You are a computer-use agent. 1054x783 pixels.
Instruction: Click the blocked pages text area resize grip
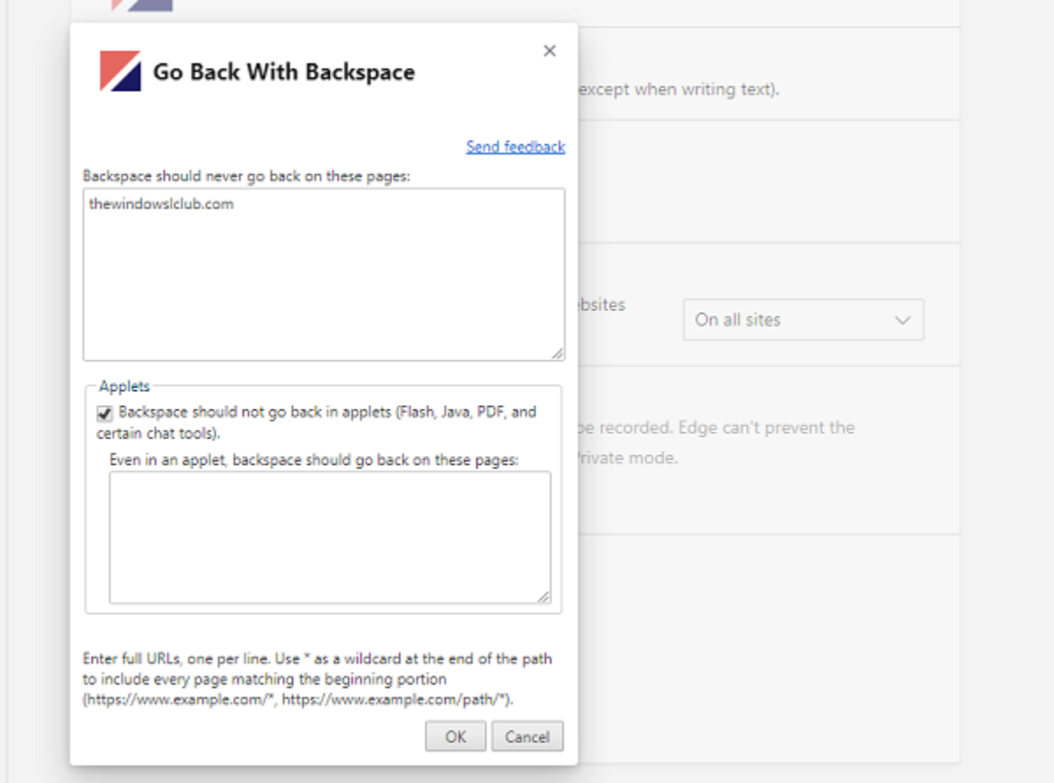(x=558, y=353)
